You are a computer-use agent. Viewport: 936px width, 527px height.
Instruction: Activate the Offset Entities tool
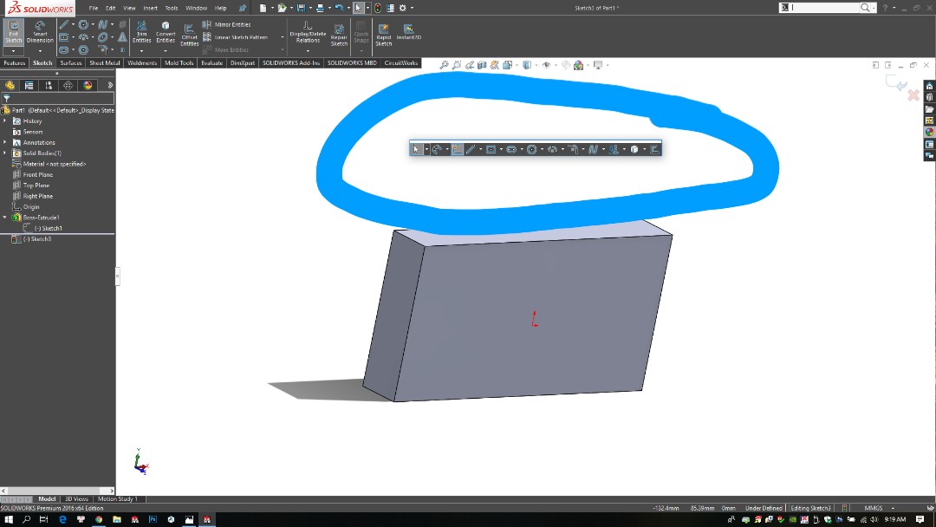pyautogui.click(x=189, y=35)
